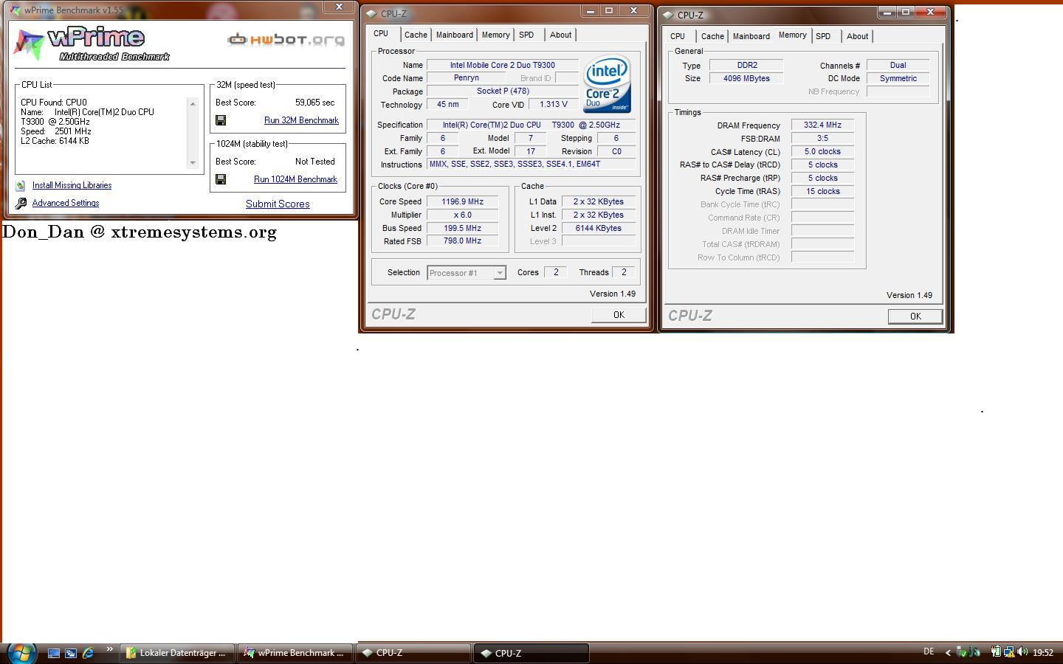Viewport: 1063px width, 664px height.
Task: Click OK in the CPU-Z Memory window
Action: [915, 317]
